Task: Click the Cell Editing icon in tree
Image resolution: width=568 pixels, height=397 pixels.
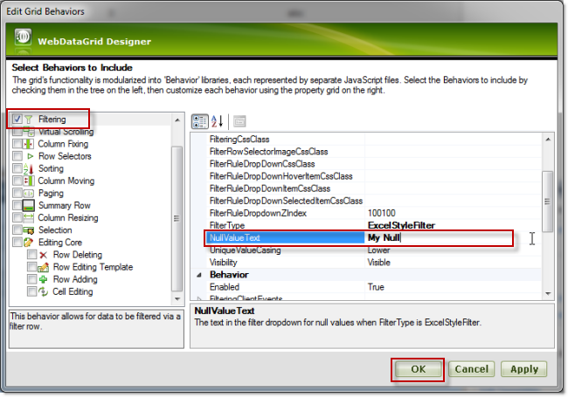Action: (x=43, y=291)
